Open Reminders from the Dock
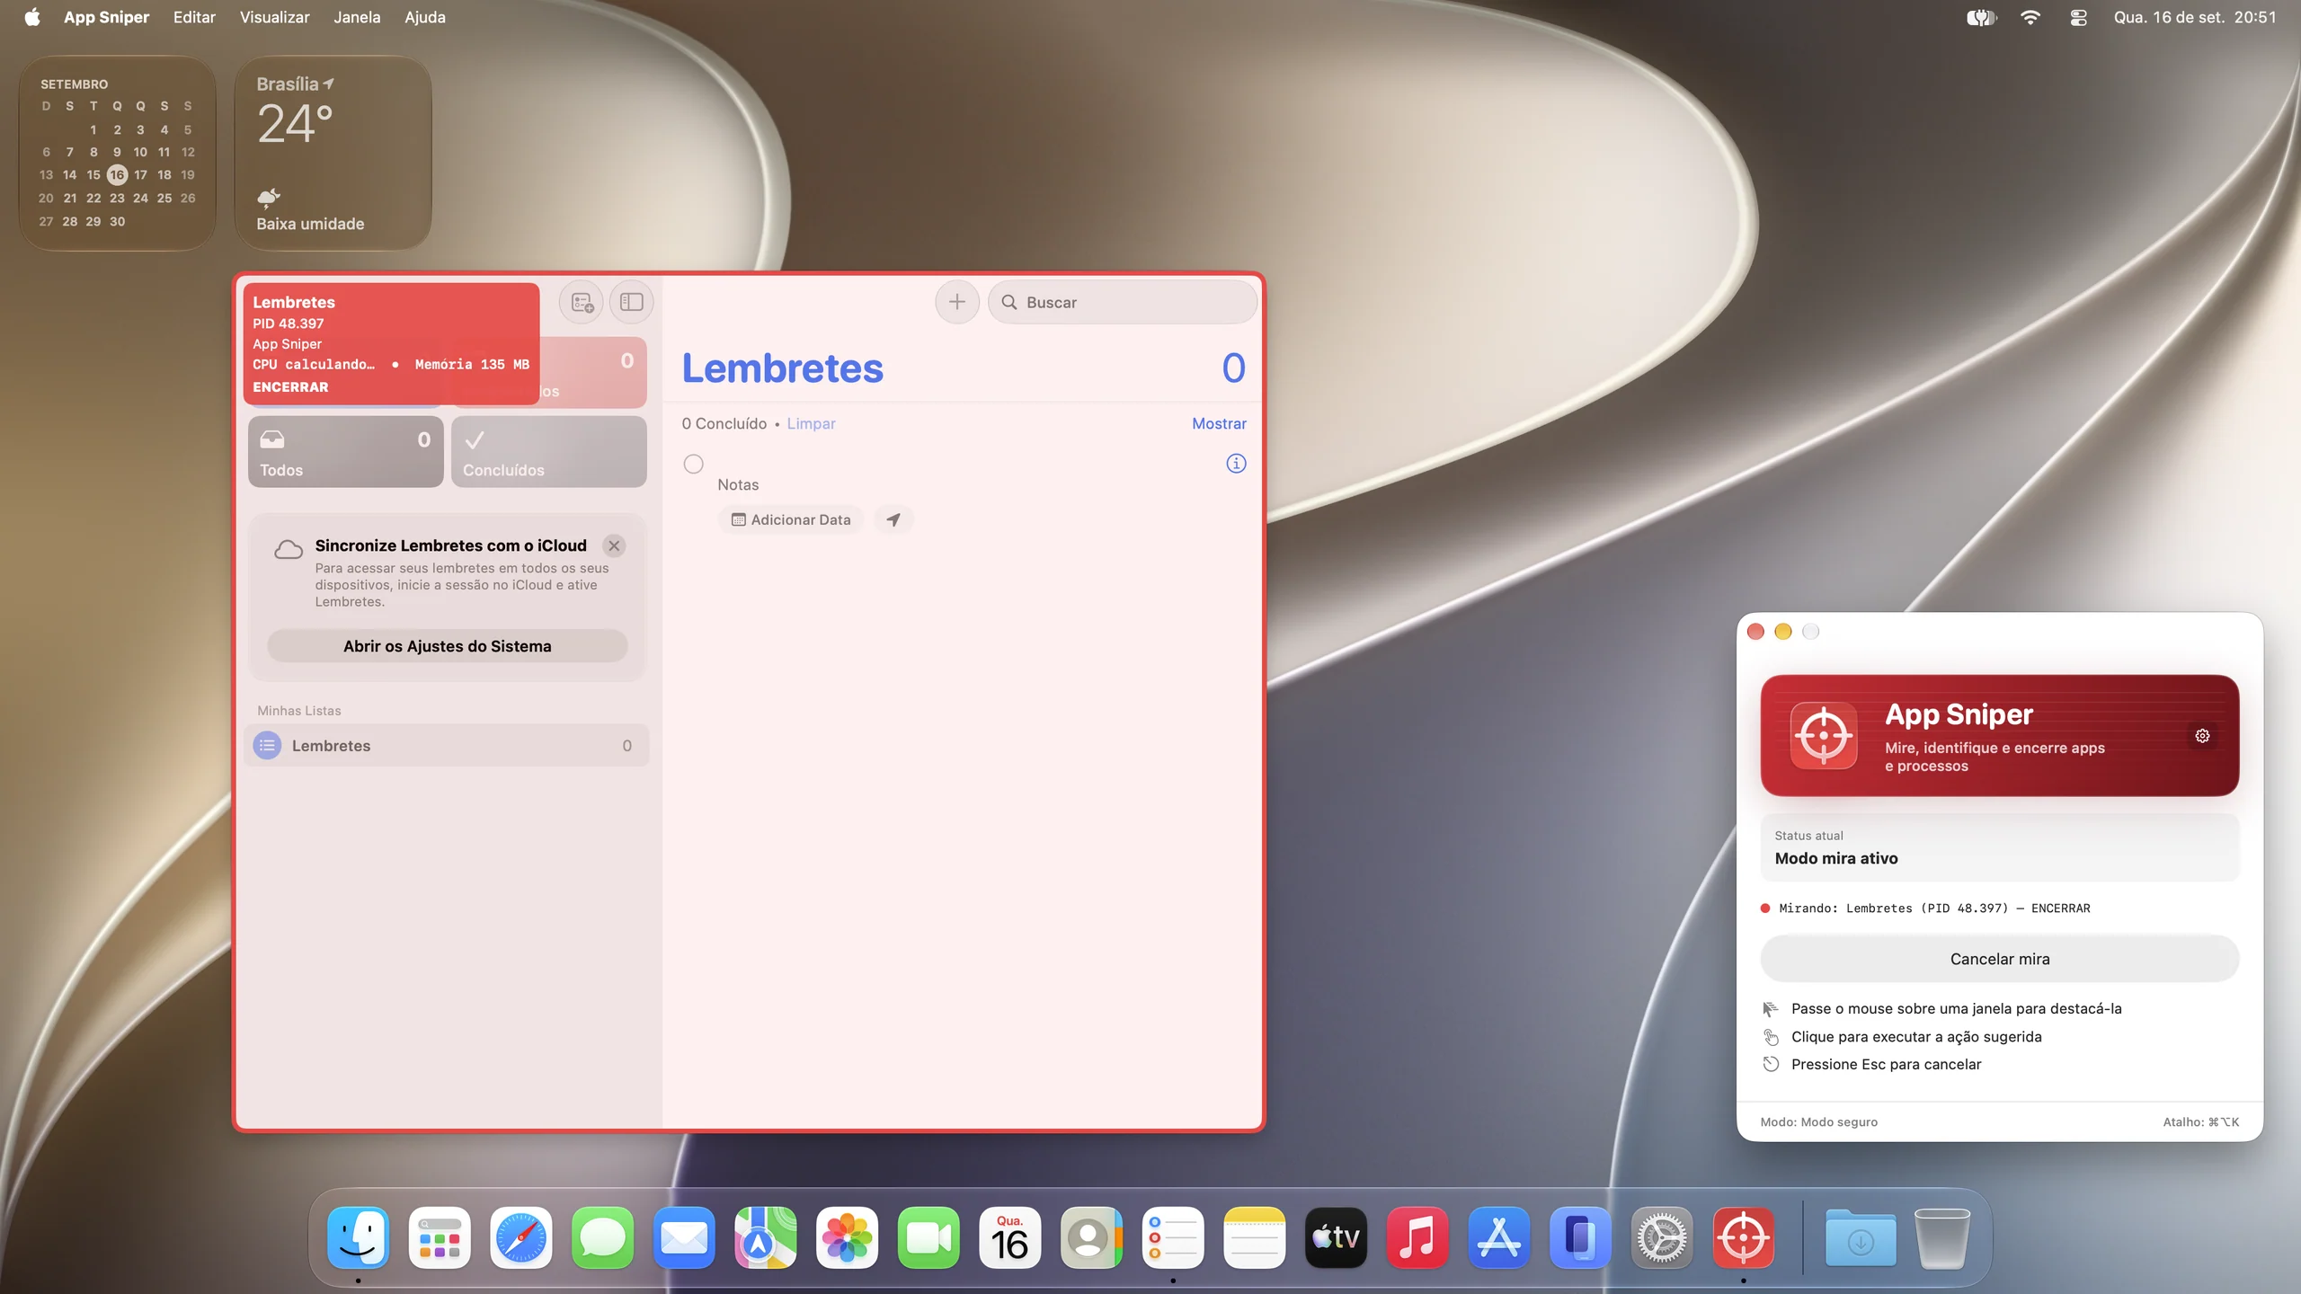Image resolution: width=2301 pixels, height=1294 pixels. tap(1173, 1238)
